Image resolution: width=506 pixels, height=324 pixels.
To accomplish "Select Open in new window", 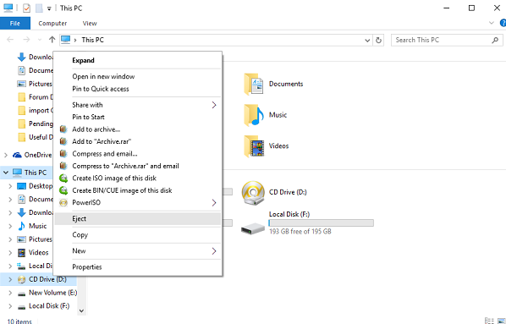I will (137, 76).
